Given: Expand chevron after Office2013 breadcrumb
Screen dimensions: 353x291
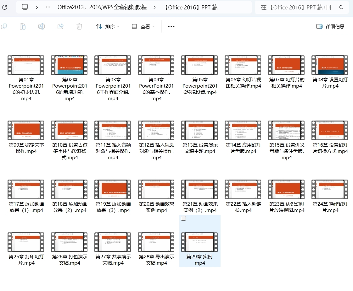Looking at the screenshot, I should point(154,7).
